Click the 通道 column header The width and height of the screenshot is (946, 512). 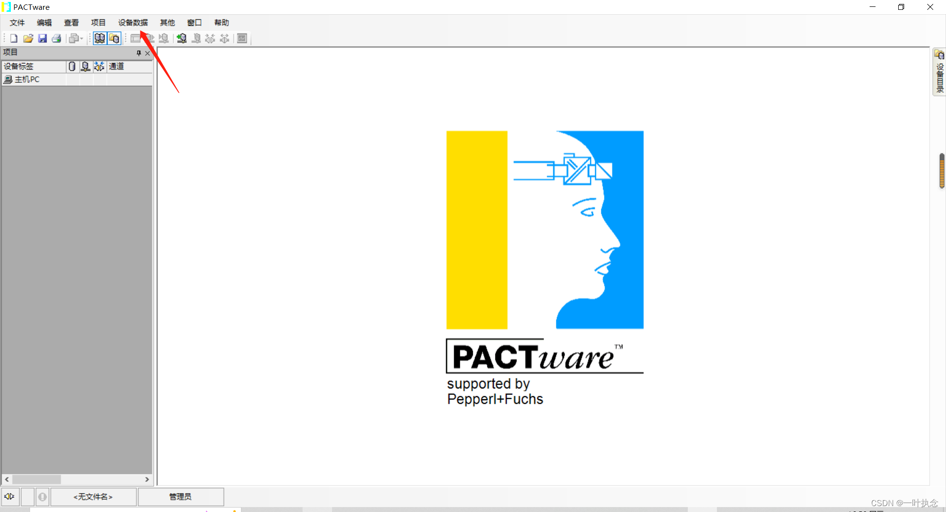click(130, 66)
